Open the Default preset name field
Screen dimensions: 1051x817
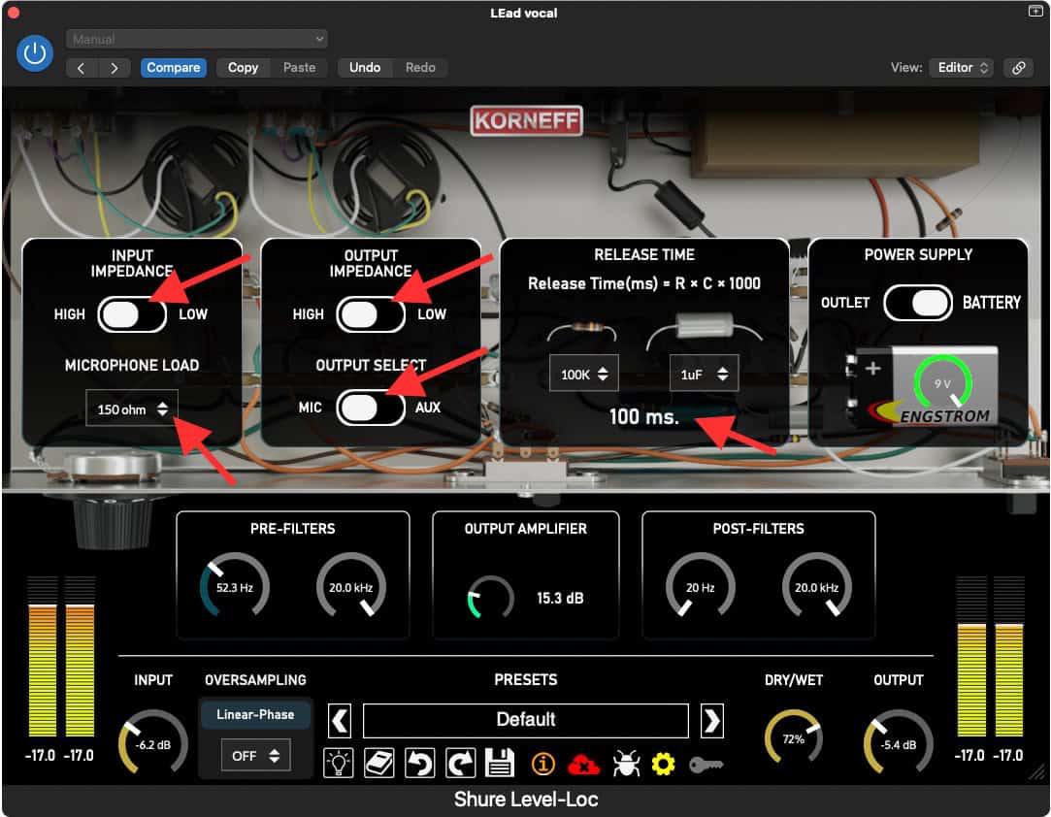point(526,721)
